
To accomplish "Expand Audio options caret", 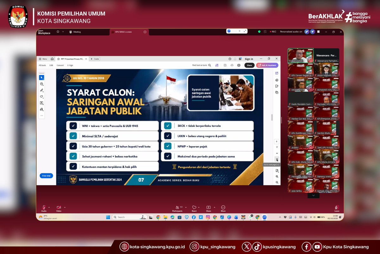I will pos(49,207).
